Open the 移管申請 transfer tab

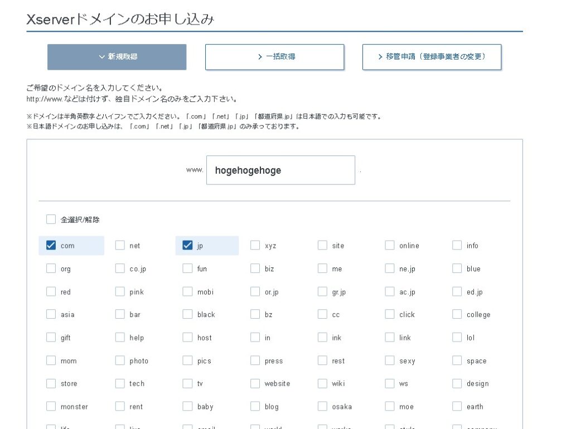tap(432, 57)
